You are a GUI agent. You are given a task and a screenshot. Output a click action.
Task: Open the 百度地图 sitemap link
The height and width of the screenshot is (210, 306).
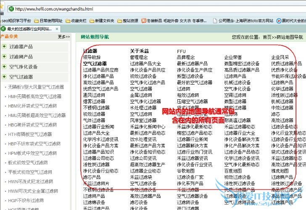[233, 171]
